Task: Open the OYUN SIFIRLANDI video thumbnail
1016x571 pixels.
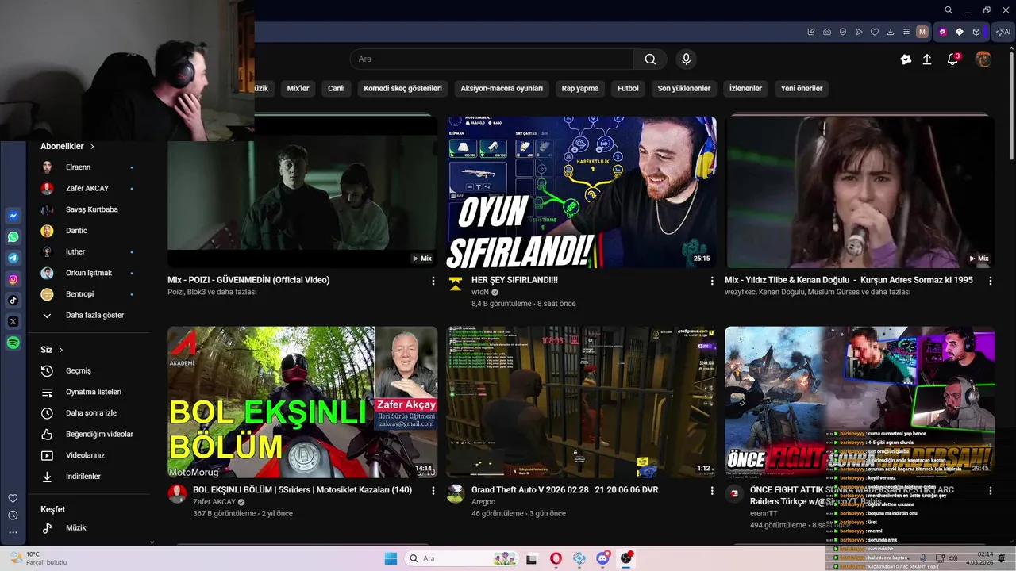Action: pos(581,192)
